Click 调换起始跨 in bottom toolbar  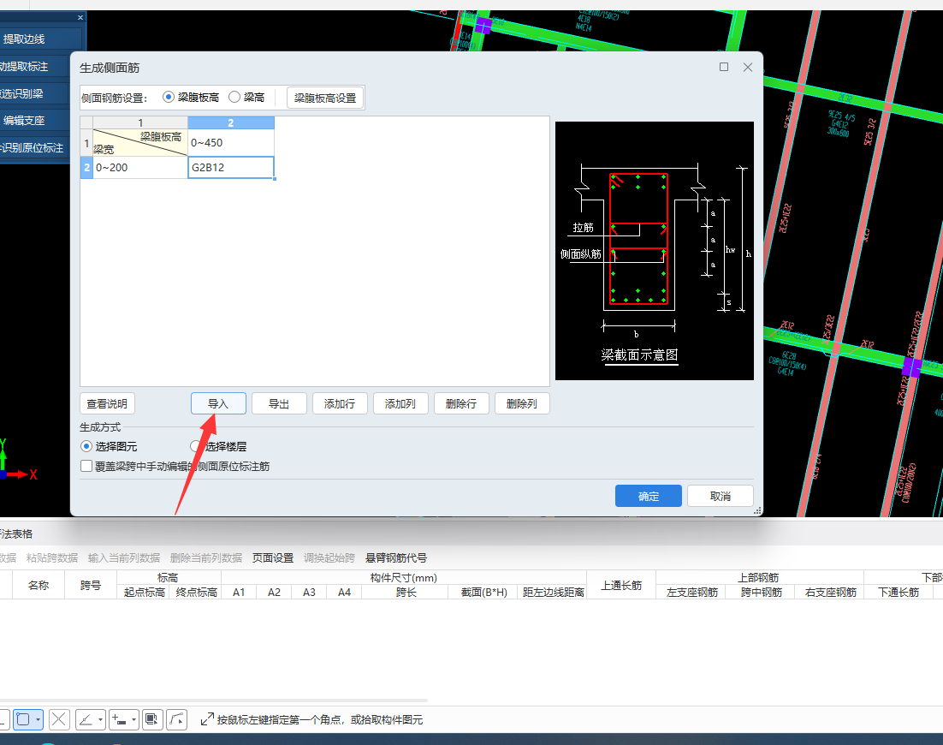(329, 557)
